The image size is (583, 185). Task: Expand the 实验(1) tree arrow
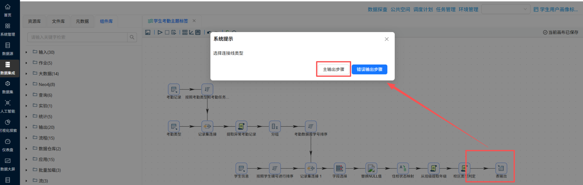coord(26,106)
